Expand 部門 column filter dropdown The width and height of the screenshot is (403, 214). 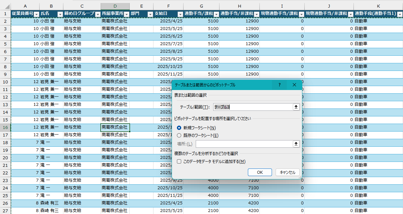[x=150, y=14]
